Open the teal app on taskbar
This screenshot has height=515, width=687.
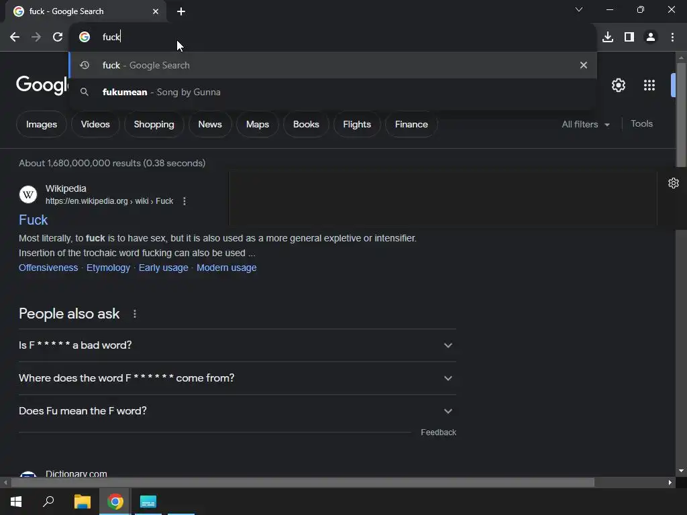[148, 502]
